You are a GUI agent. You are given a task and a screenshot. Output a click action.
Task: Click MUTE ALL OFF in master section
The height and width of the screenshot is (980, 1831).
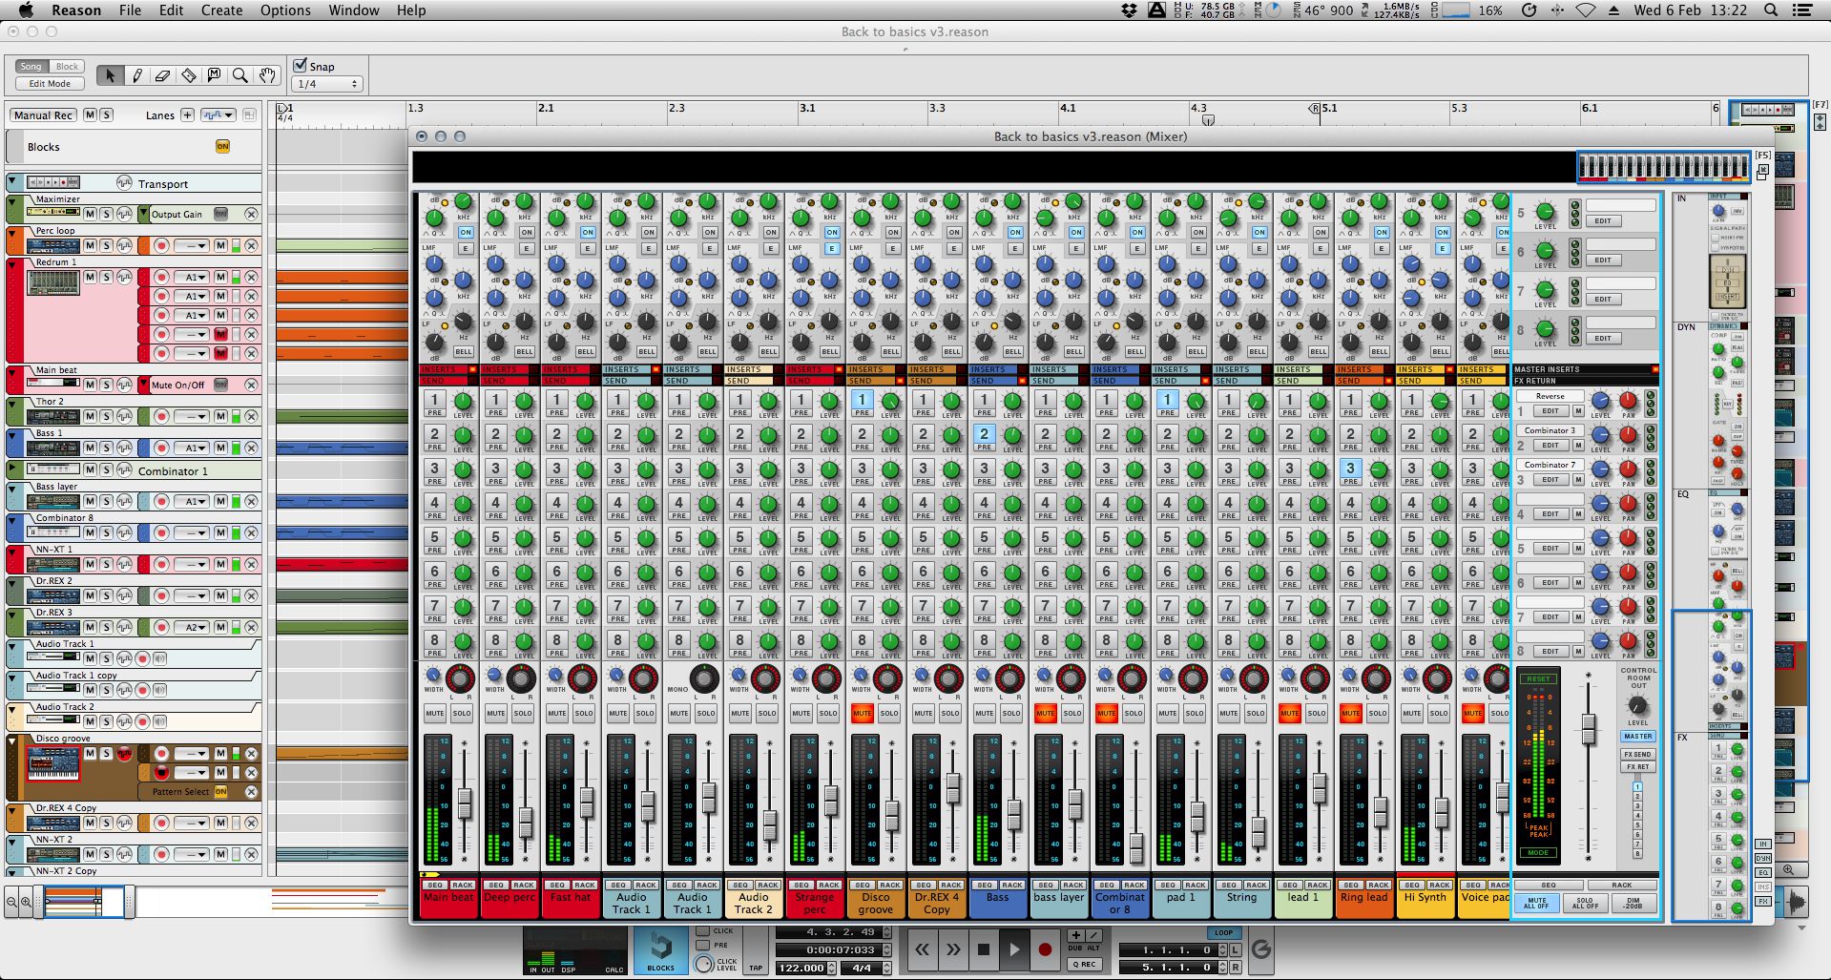click(x=1537, y=903)
